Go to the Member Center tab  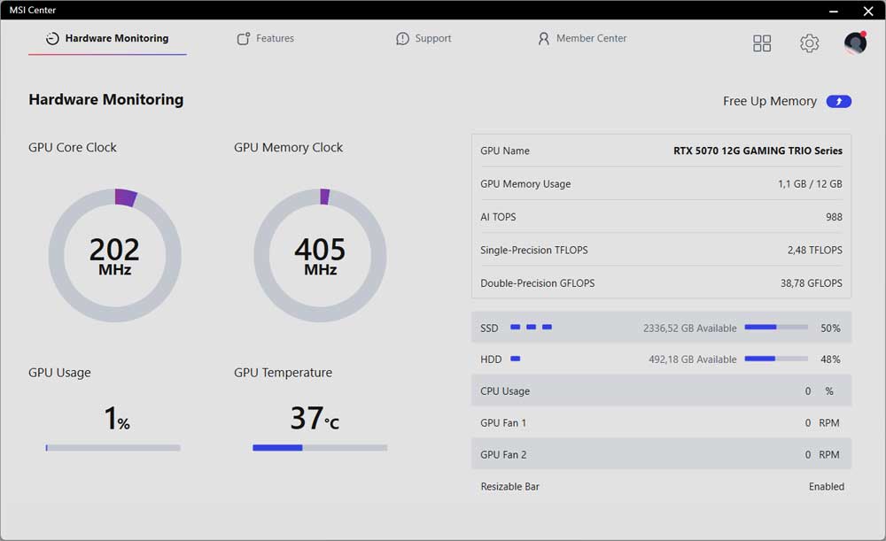point(583,38)
